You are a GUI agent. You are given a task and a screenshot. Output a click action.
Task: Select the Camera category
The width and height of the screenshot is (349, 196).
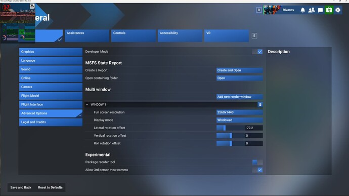click(x=51, y=87)
